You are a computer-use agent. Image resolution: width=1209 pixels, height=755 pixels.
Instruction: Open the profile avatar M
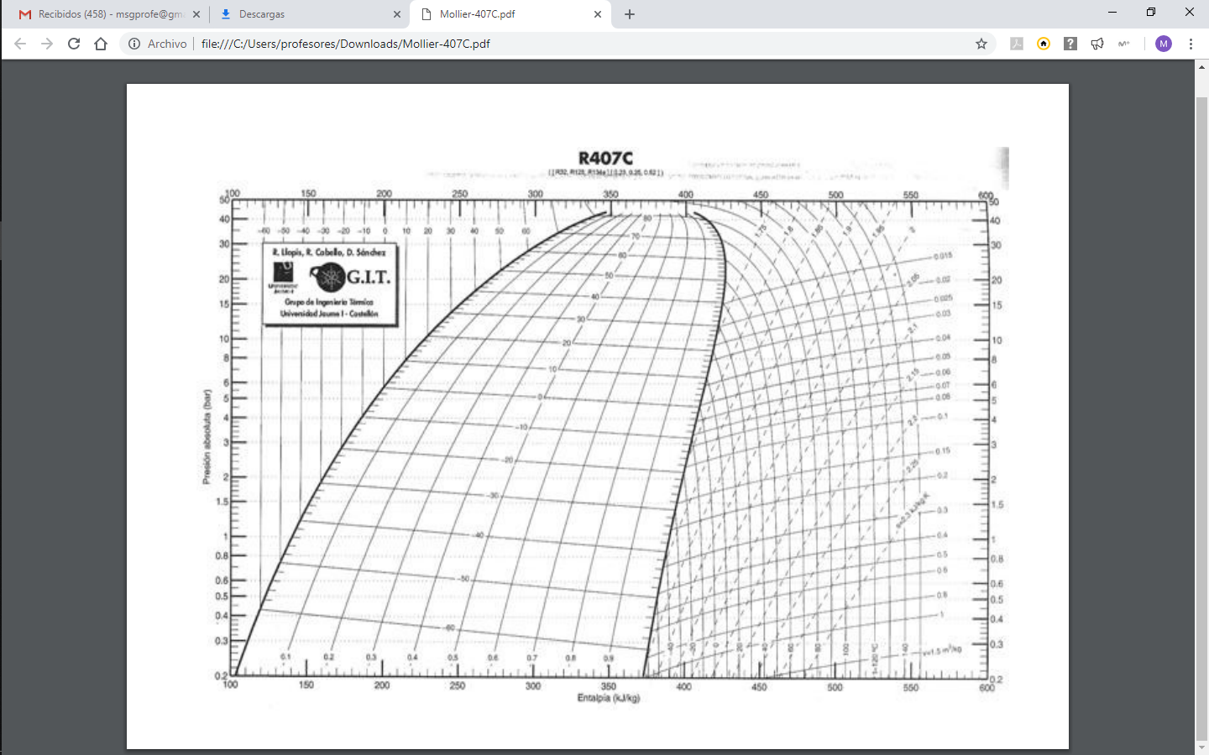pos(1163,43)
